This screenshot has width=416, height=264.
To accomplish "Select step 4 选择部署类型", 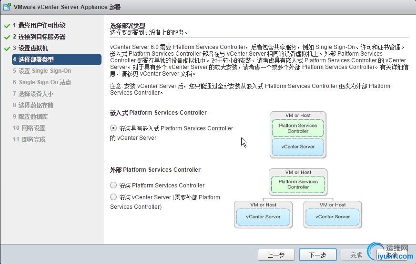I will (x=57, y=59).
